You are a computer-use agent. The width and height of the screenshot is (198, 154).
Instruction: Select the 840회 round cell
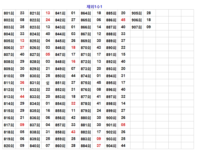(35, 146)
